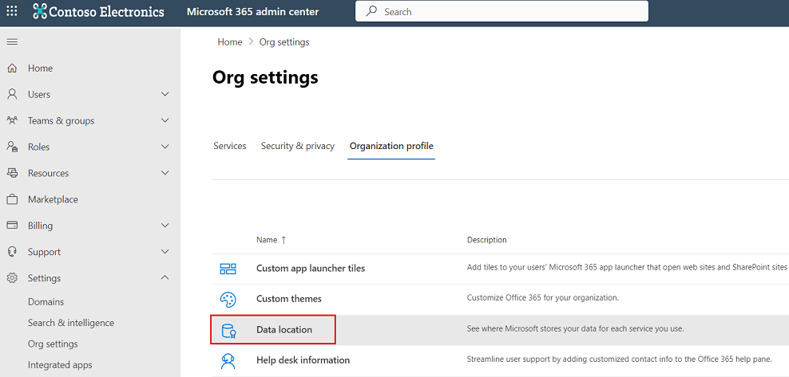Click the Data location database icon

(x=228, y=330)
